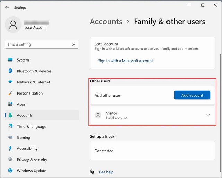
Task: Go to Network & internet settings
Action: (42, 82)
